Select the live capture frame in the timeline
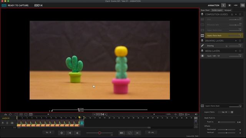Image resolution: width=246 pixels, height=138 pixels. [82, 123]
